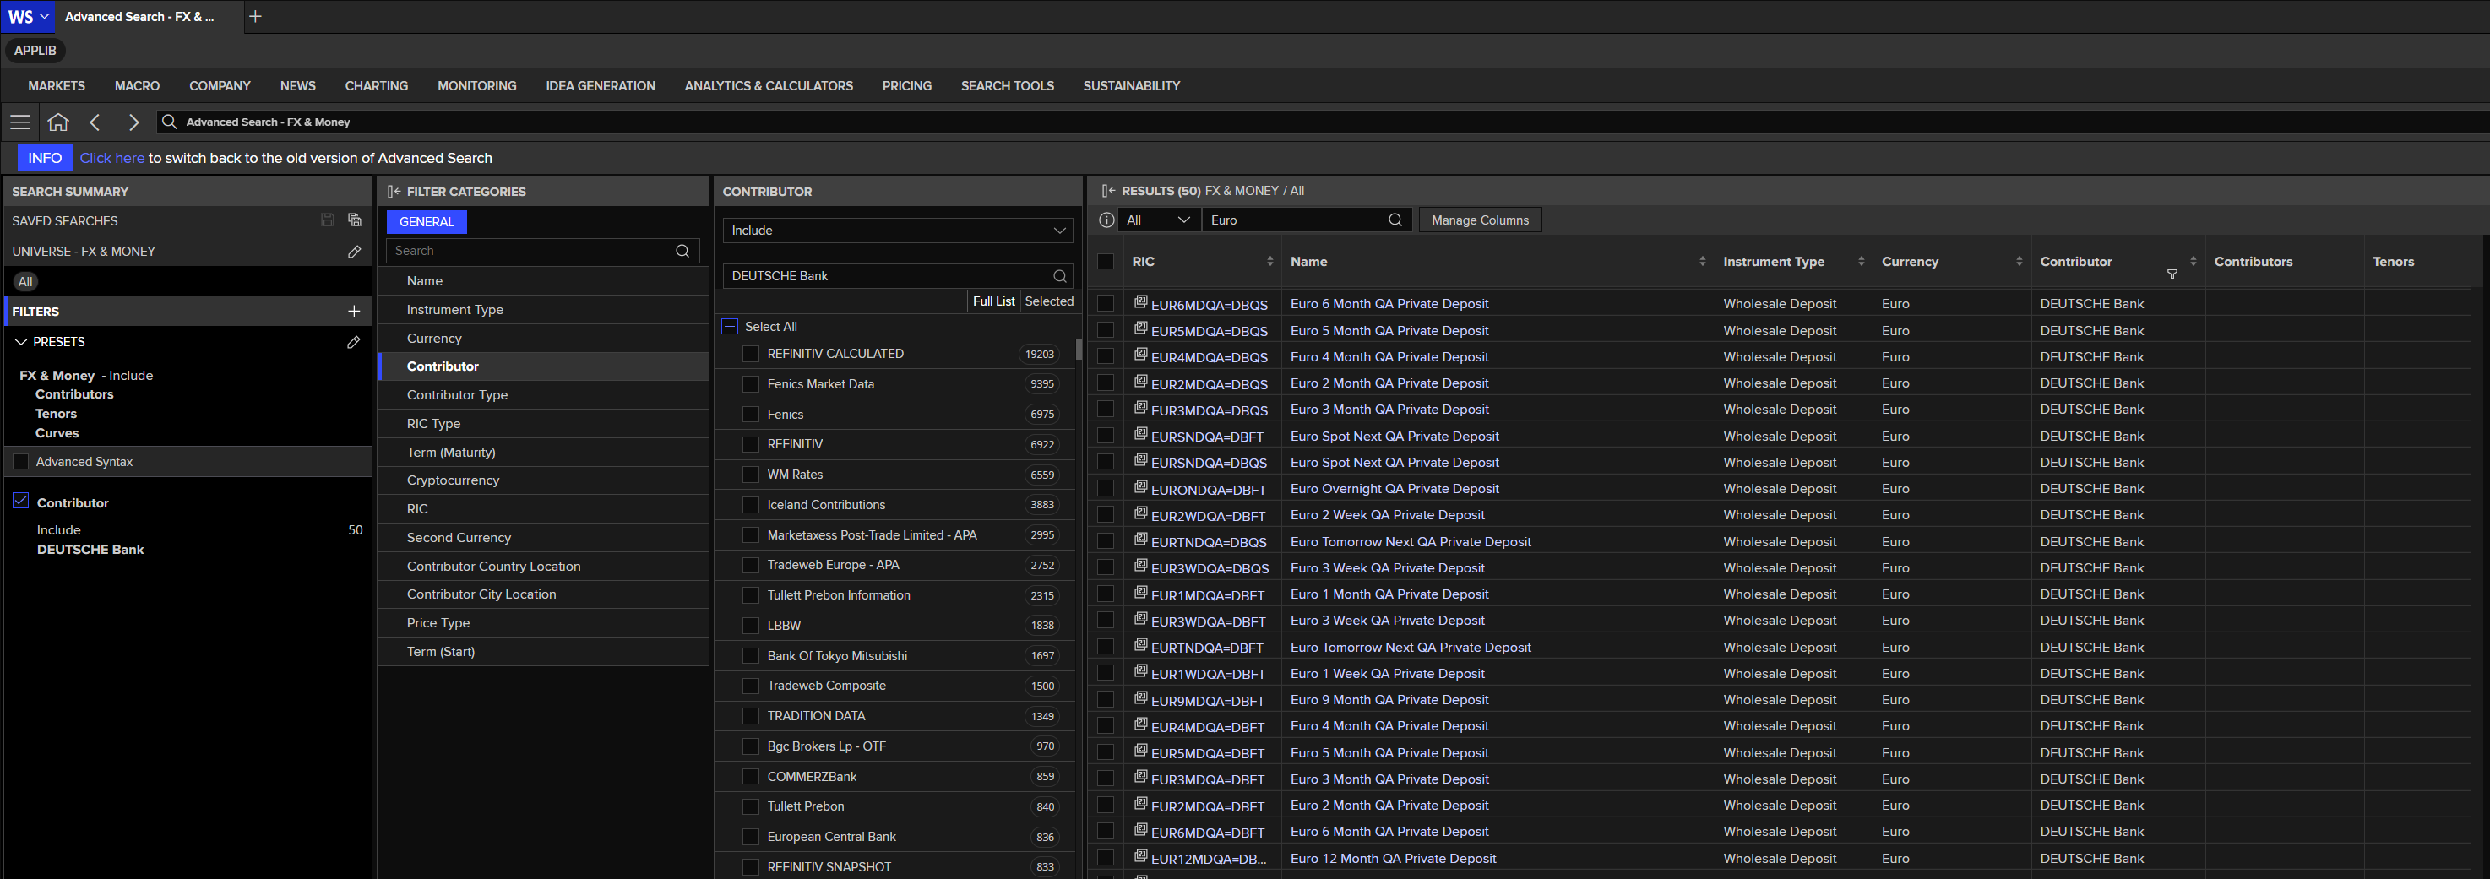Click the Manage Columns button

[x=1480, y=220]
